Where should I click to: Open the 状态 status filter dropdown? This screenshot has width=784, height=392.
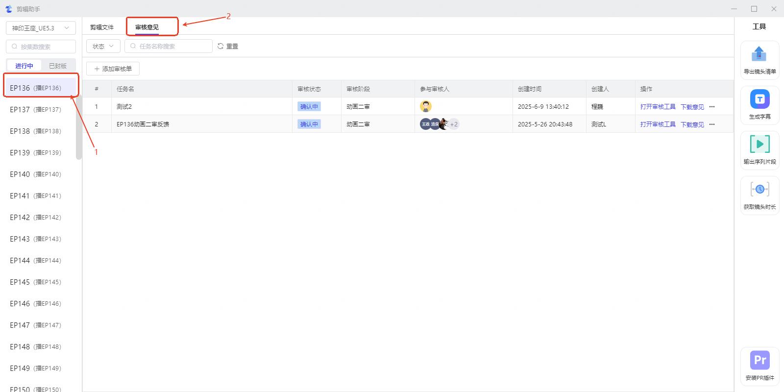coord(103,46)
